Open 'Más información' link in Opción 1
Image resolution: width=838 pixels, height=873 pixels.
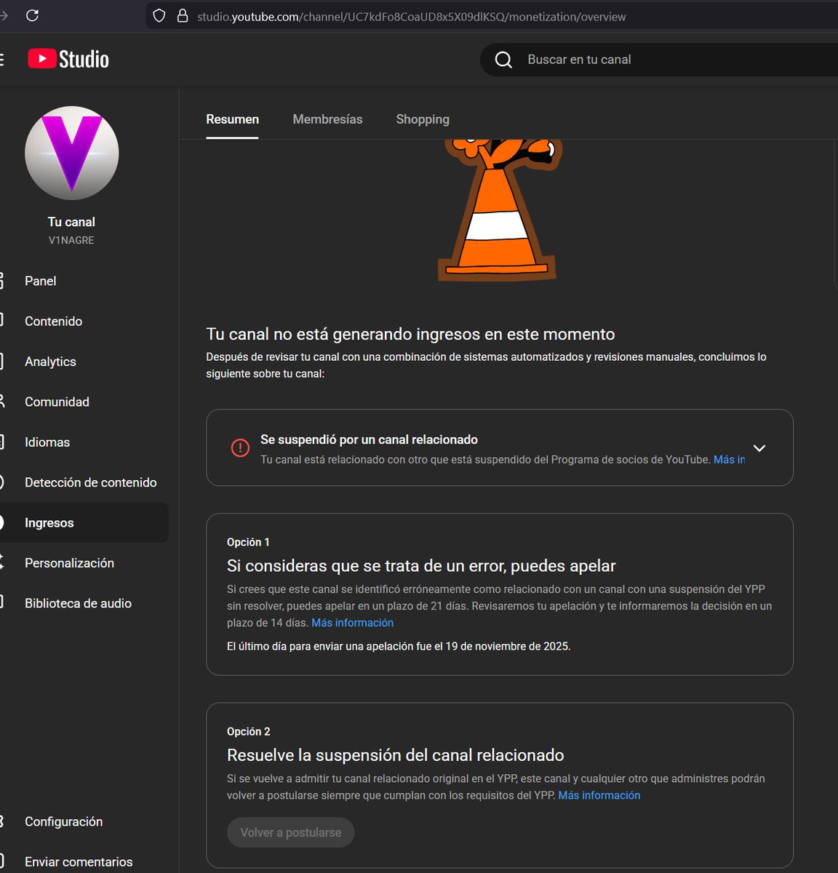tap(352, 623)
